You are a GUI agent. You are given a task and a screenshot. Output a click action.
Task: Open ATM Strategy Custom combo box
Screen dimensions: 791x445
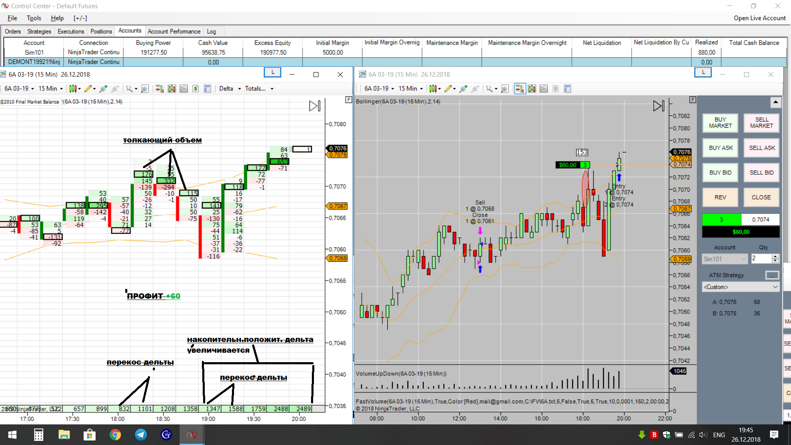pyautogui.click(x=740, y=287)
